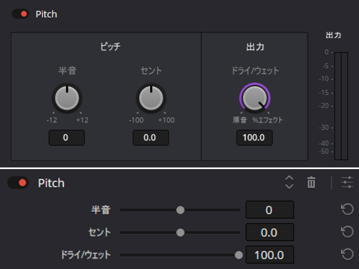This screenshot has width=359, height=269.
Task: Reset the セント parameter
Action: (x=347, y=232)
